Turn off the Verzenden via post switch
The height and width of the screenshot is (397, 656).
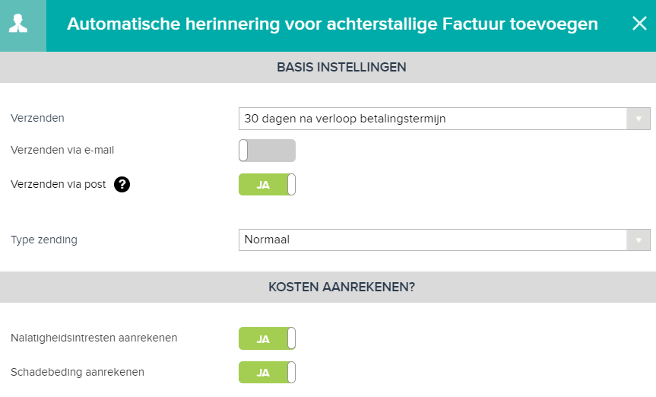pyautogui.click(x=267, y=185)
